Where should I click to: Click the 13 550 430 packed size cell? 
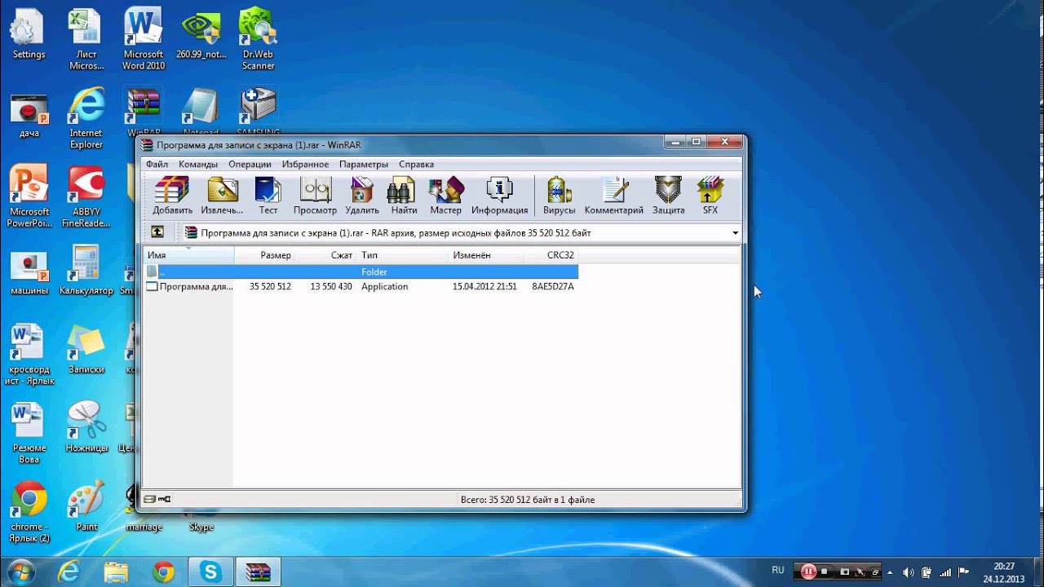point(331,287)
